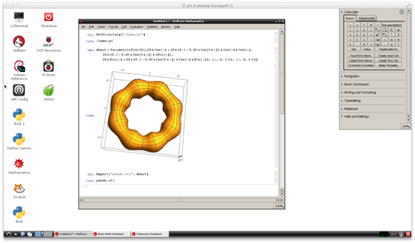Open the IDLE desktop icon at bottom
415x243 pixels.
[x=19, y=214]
